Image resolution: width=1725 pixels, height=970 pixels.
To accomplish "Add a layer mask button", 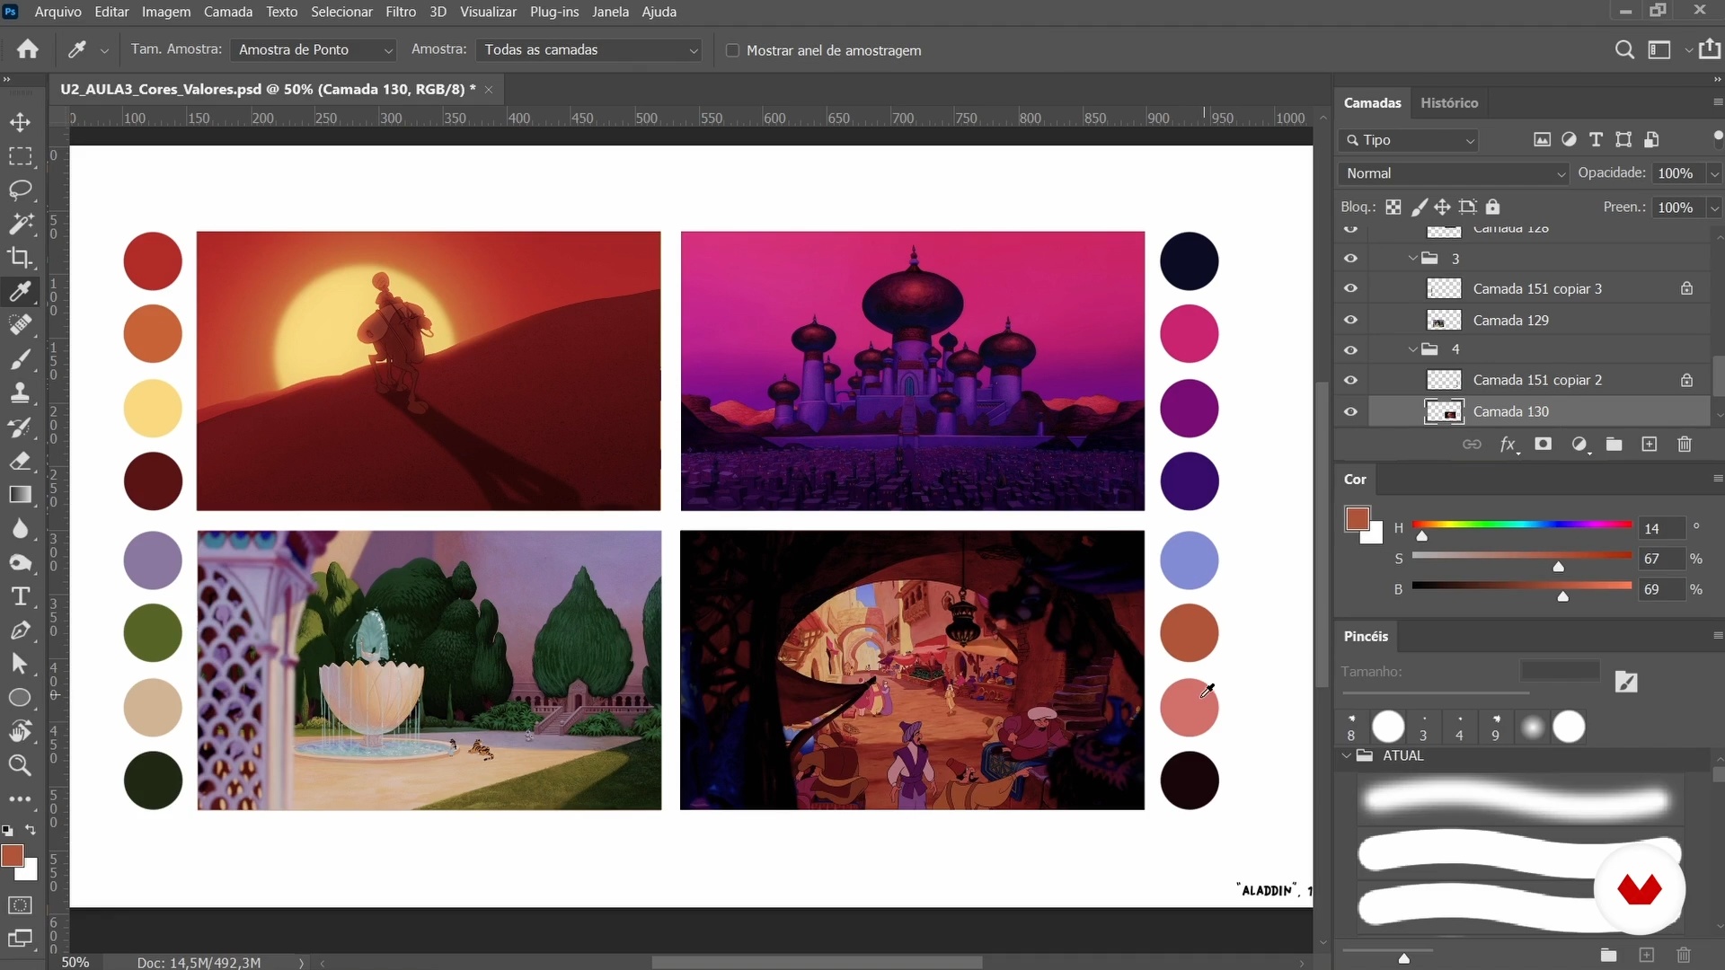I will [1544, 444].
